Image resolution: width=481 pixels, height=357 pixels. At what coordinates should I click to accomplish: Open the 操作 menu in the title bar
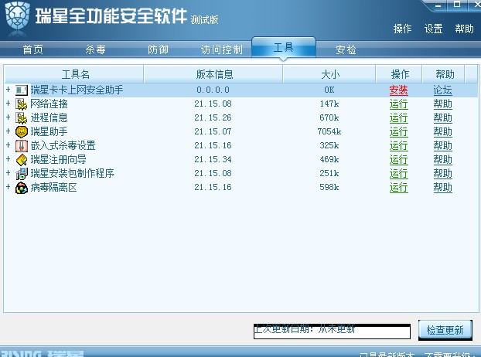click(x=402, y=29)
